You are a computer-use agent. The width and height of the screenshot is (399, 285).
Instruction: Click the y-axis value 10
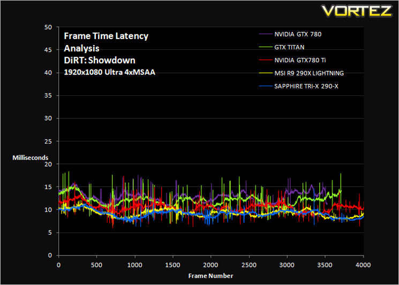pos(48,210)
